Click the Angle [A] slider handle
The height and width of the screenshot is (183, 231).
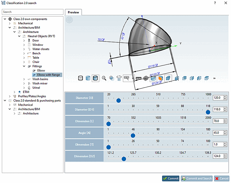[133, 135]
